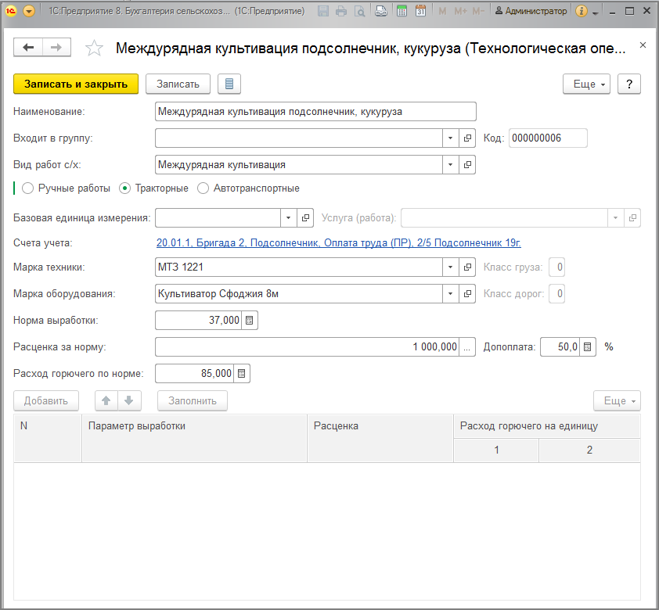Click the 'Наименование' text field
The image size is (659, 610).
[x=315, y=112]
